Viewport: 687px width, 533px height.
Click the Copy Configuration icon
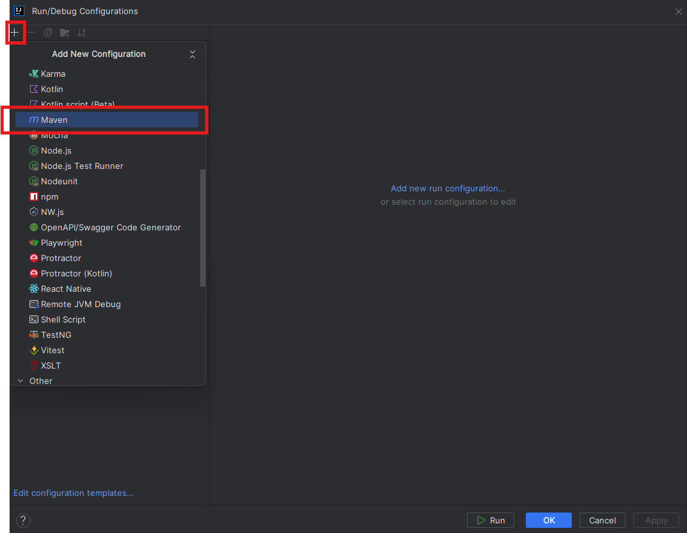coord(48,33)
